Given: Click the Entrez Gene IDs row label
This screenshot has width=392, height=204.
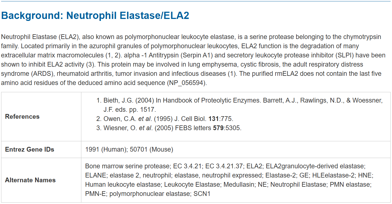Looking at the screenshot, I should 30,149.
